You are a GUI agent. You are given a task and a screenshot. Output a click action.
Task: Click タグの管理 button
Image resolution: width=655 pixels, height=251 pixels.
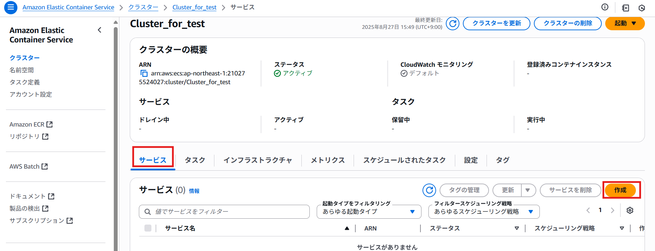464,190
